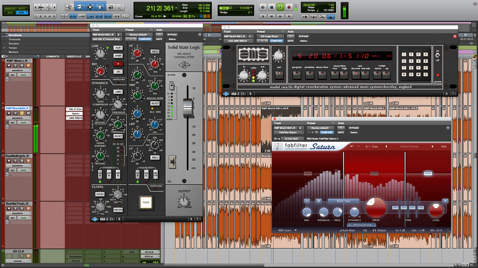Screen dimensions: 478x268
Task: Toggle the XFMR button on SSL strip
Action: [x=118, y=56]
